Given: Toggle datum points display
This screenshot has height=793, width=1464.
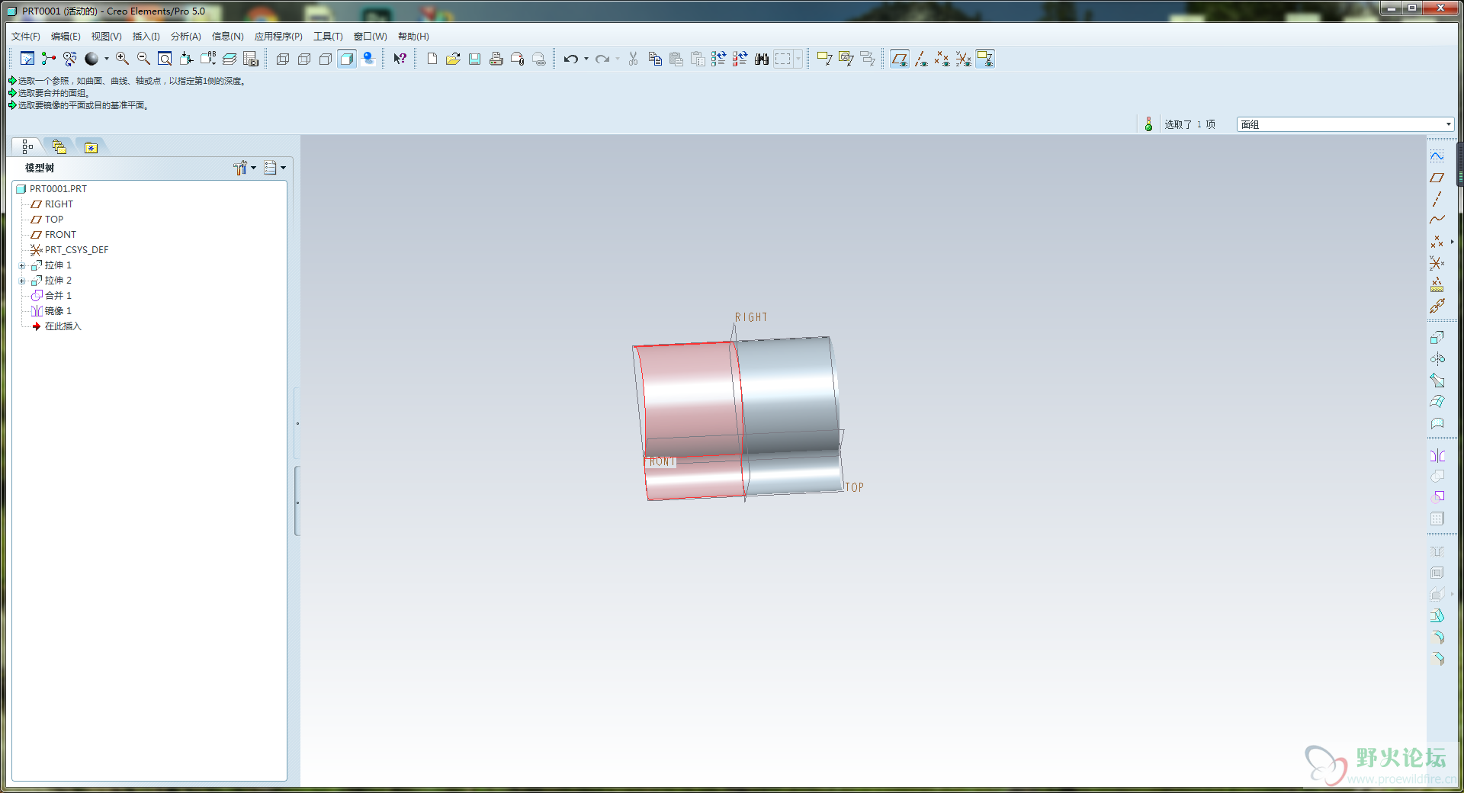Looking at the screenshot, I should coord(942,59).
